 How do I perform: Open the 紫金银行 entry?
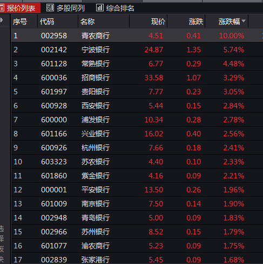click(96, 176)
